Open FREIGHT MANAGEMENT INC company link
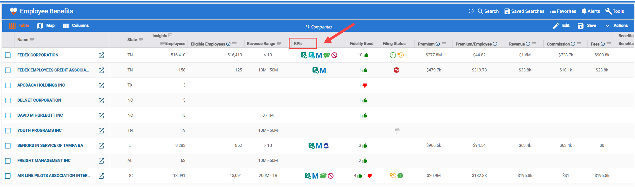The width and height of the screenshot is (635, 187). (x=44, y=160)
